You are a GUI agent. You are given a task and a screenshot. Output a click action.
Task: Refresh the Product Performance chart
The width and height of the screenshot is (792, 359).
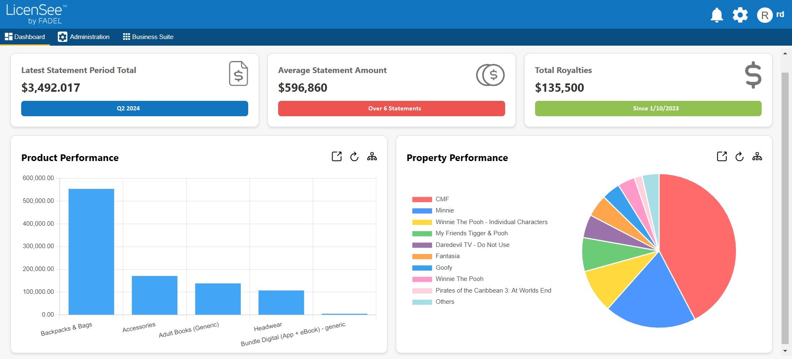coord(354,156)
